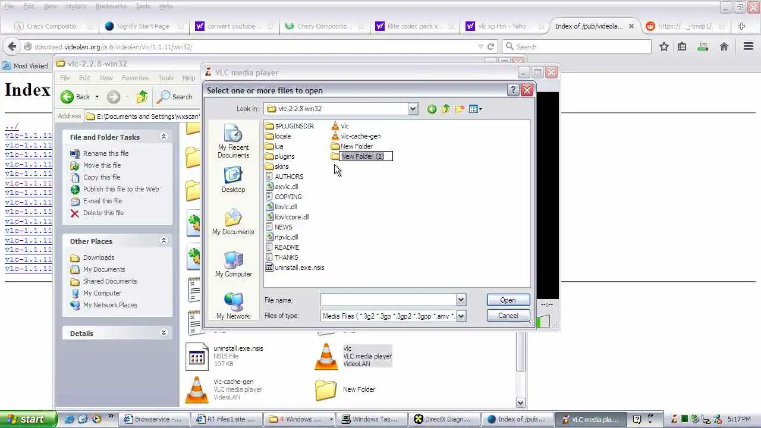Select My Network in places bar
Screen dimensions: 761x428
click(233, 306)
